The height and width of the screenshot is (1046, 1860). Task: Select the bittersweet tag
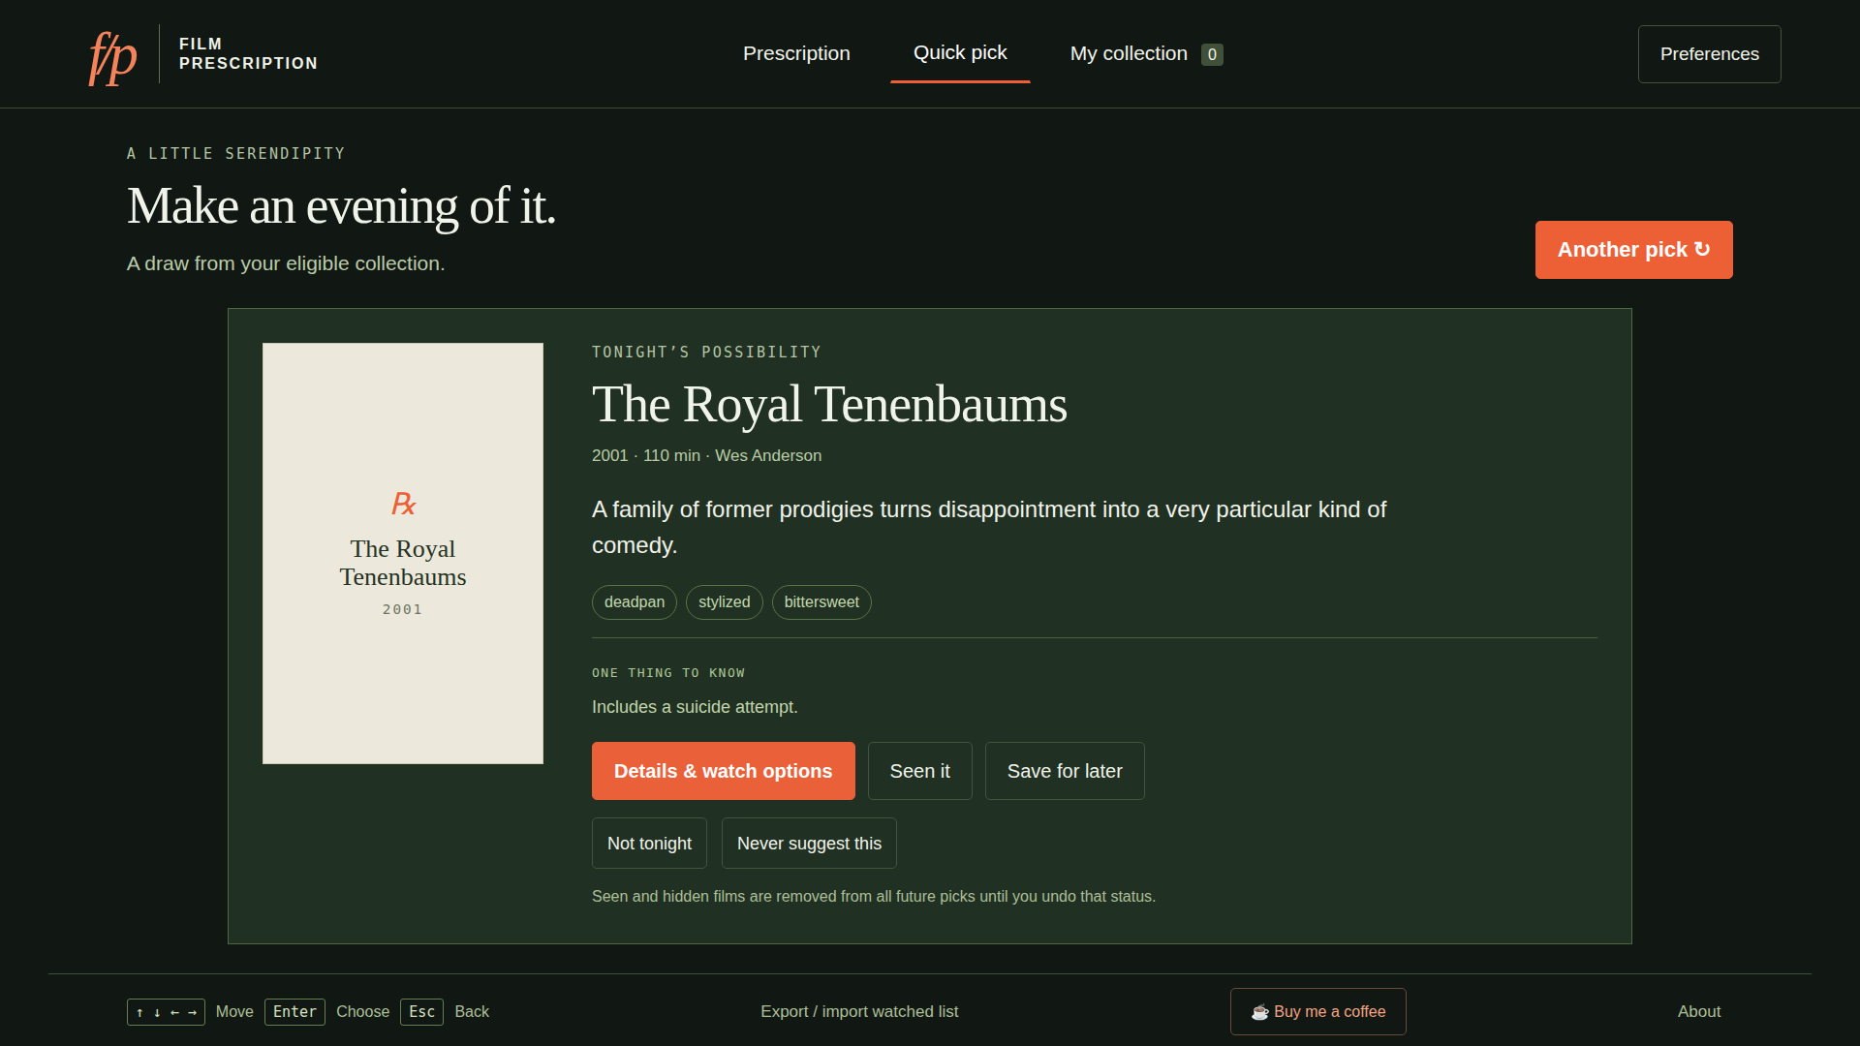(821, 602)
